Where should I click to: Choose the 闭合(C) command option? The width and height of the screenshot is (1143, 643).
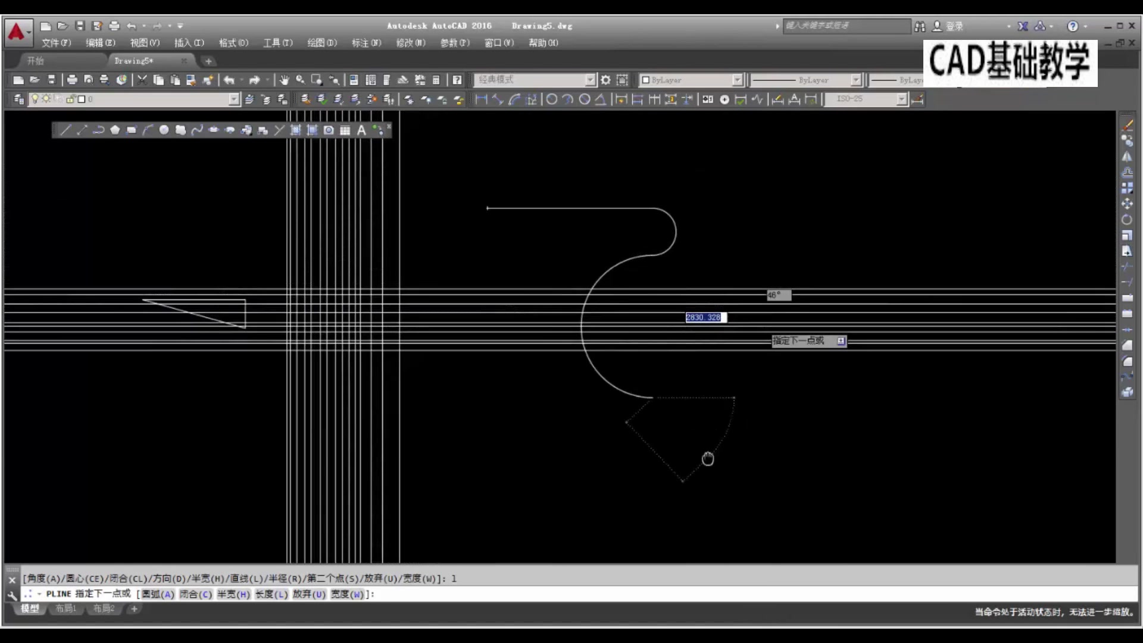pyautogui.click(x=196, y=594)
